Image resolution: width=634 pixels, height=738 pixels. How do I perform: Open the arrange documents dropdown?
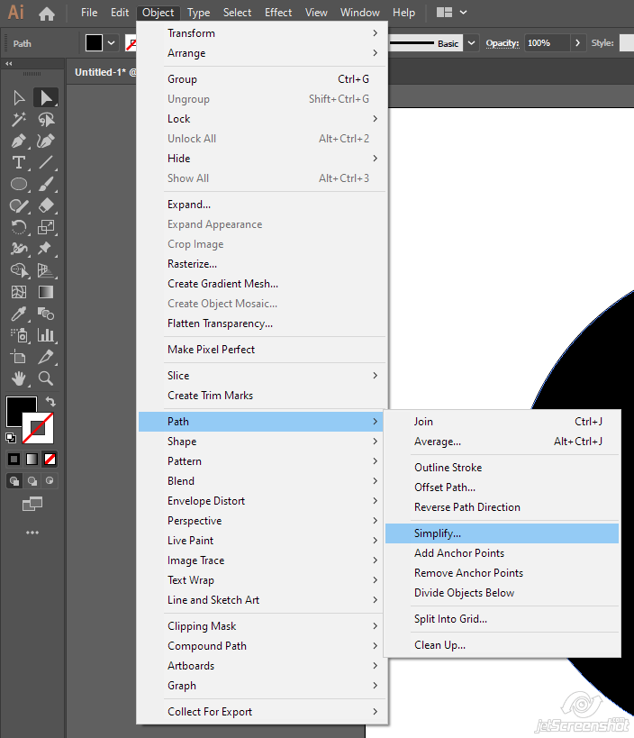[463, 13]
